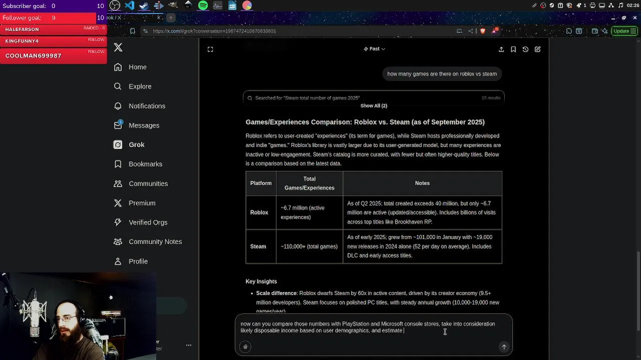The width and height of the screenshot is (641, 360).
Task: Open Profile in the sidebar
Action: click(x=131, y=261)
